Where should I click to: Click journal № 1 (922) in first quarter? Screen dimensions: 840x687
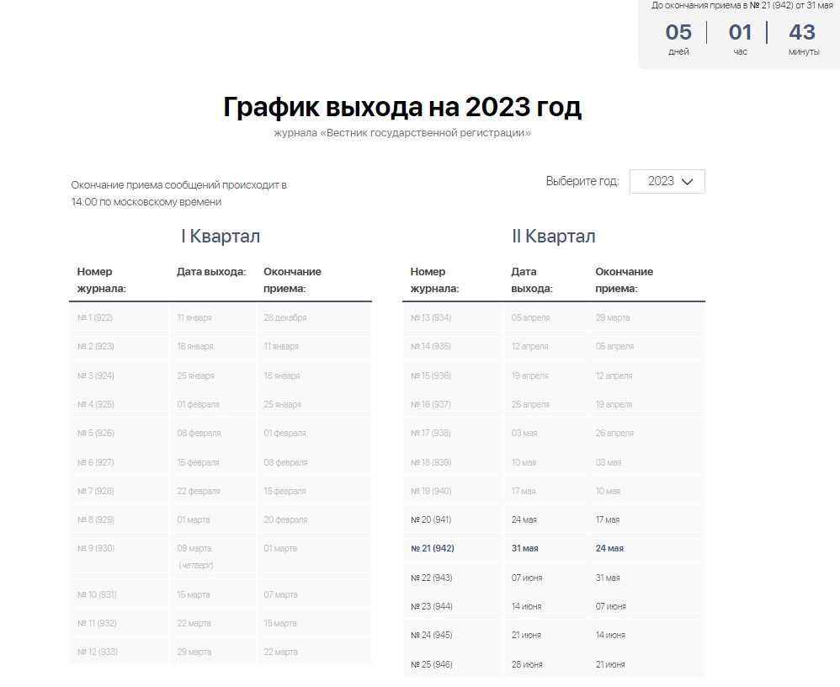94,317
